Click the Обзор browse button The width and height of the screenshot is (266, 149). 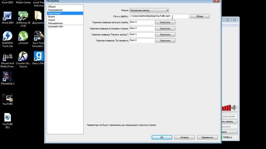(x=199, y=17)
